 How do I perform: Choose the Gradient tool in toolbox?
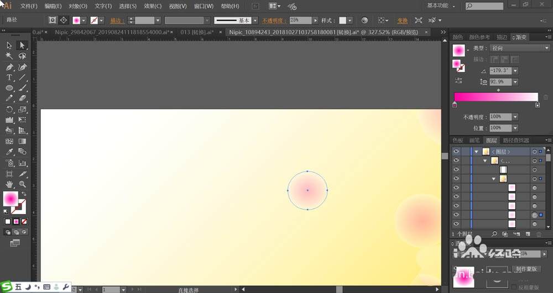[22, 141]
